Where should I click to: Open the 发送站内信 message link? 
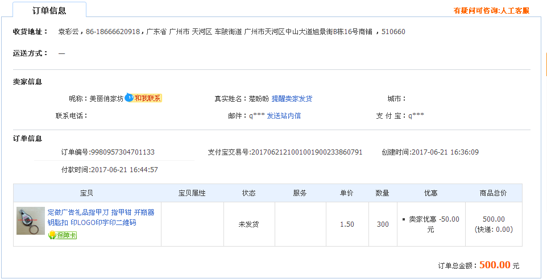284,116
